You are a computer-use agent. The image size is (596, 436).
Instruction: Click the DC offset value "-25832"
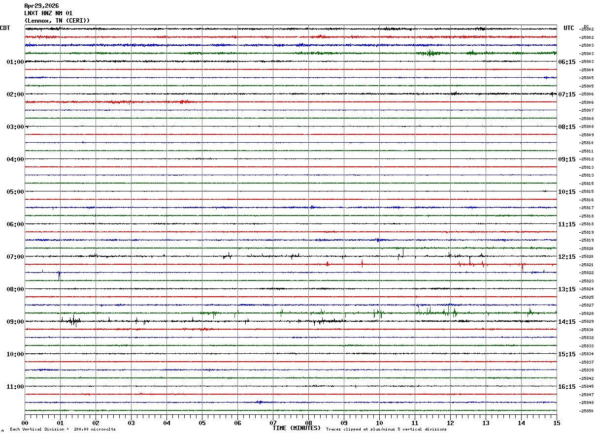pyautogui.click(x=587, y=338)
